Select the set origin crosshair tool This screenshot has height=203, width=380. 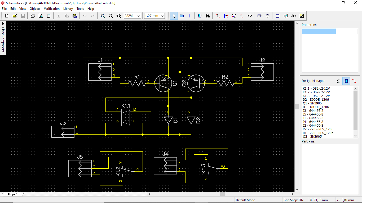[189, 16]
